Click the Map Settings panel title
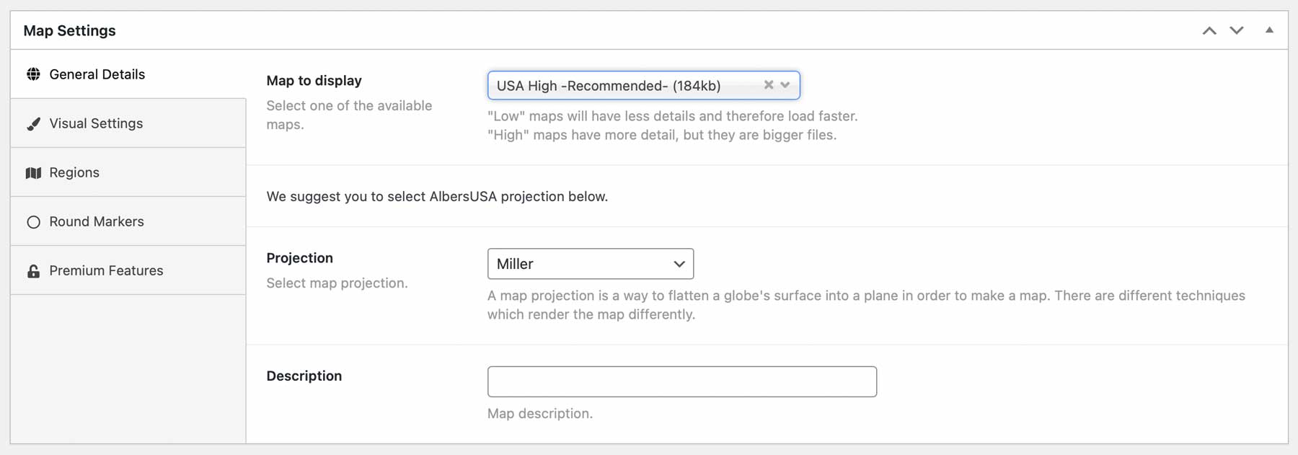 [69, 30]
